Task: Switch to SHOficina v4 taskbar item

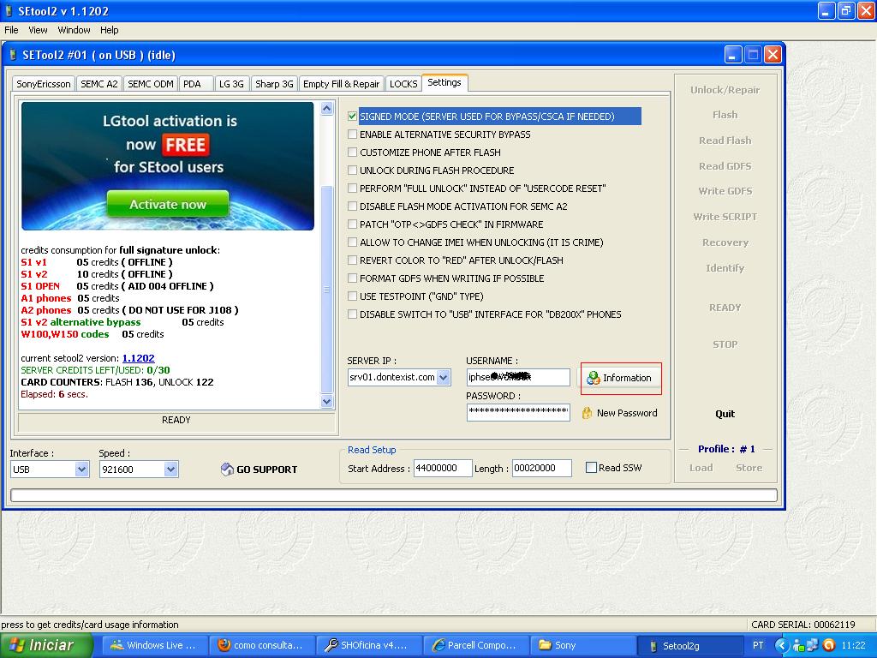Action: pos(370,646)
